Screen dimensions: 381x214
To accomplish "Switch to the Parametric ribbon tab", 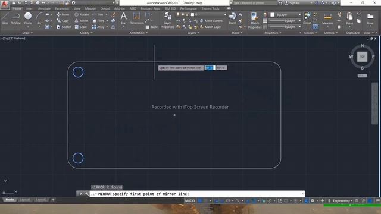I will (x=62, y=8).
